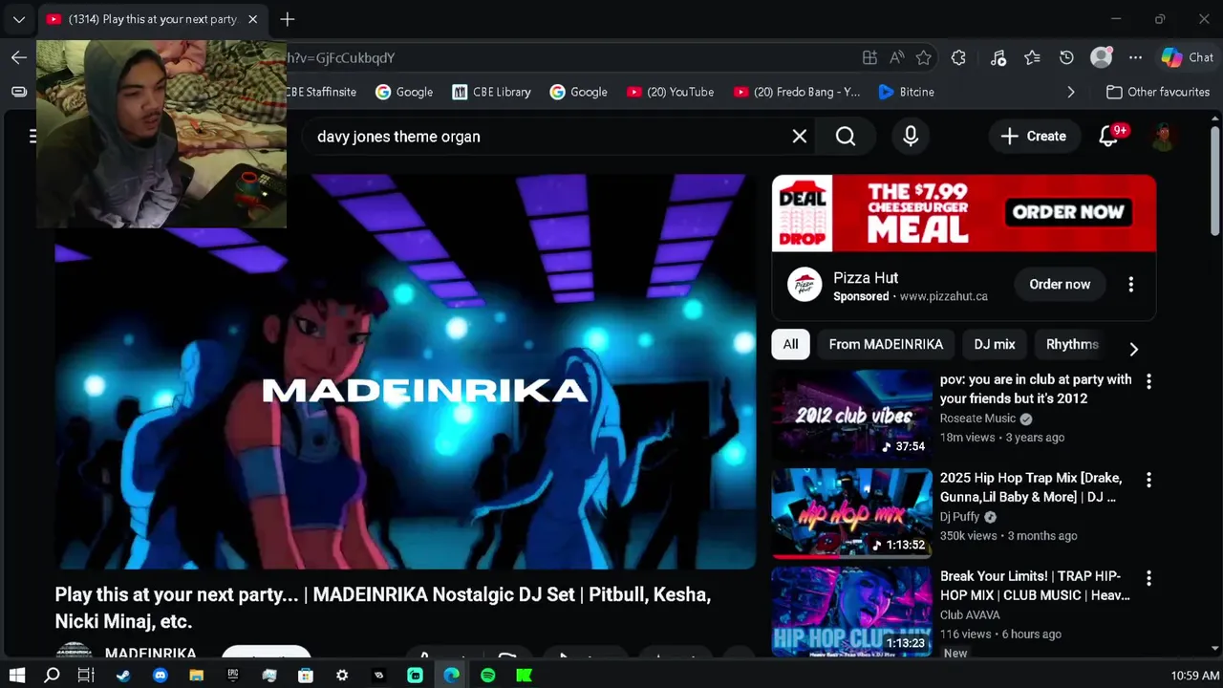1223x688 pixels.
Task: Open Pizza Hut ad options menu
Action: [x=1131, y=284]
